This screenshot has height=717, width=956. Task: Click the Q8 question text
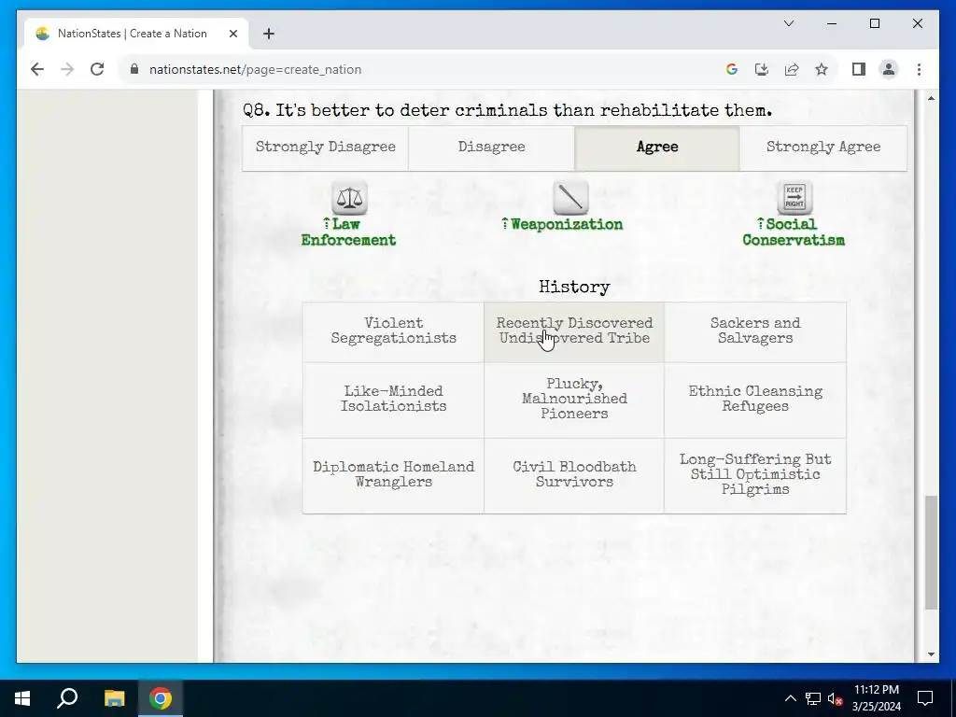507,110
